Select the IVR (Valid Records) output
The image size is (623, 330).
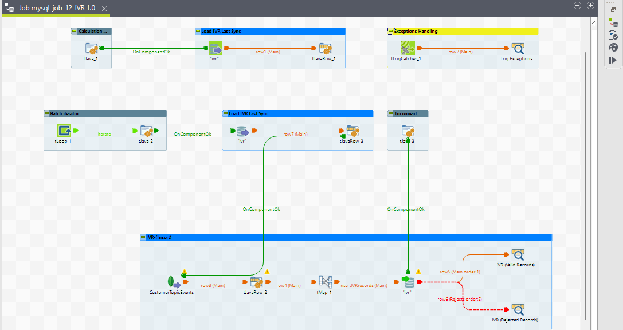518,255
